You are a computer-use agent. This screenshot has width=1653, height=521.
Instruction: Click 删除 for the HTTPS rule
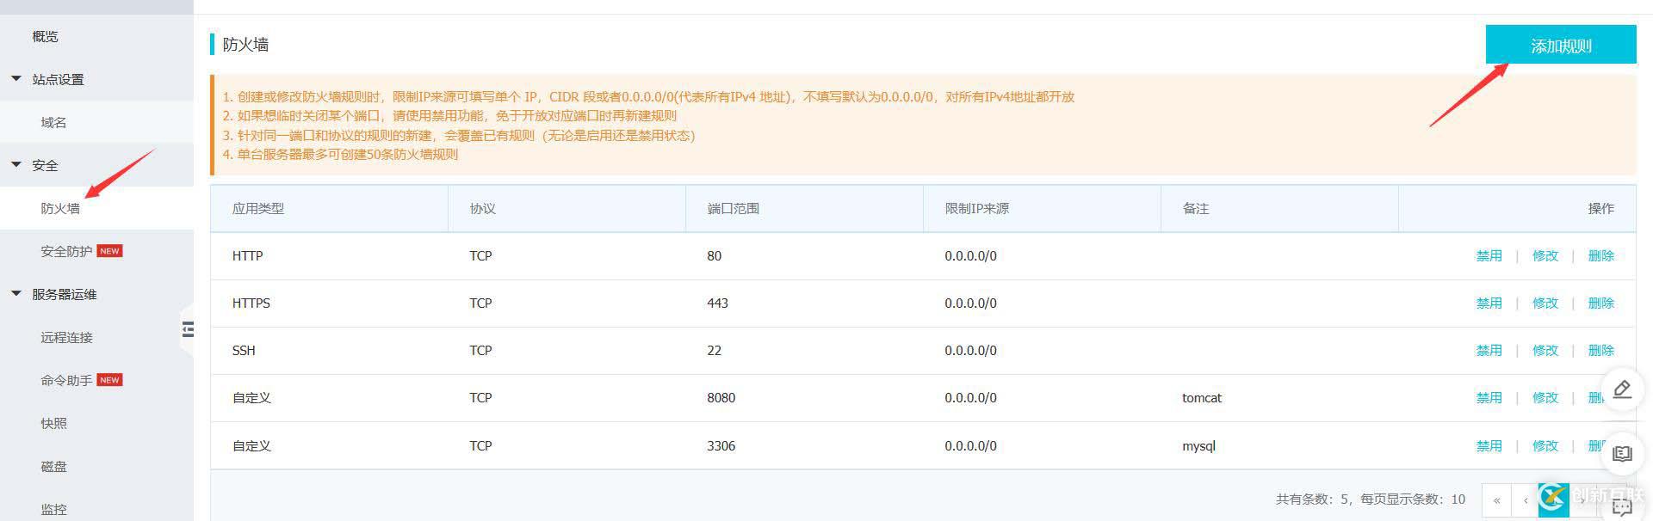[1600, 303]
